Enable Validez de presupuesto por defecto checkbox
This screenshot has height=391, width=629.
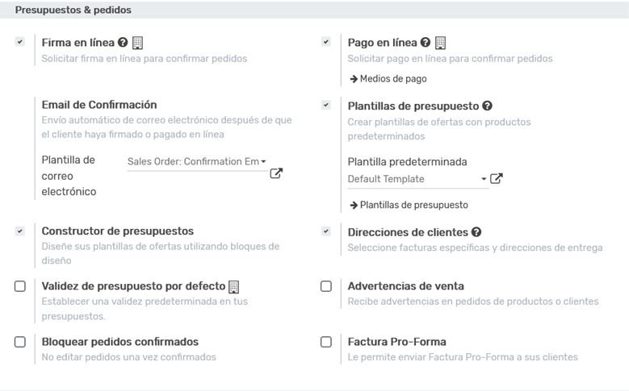pyautogui.click(x=20, y=286)
